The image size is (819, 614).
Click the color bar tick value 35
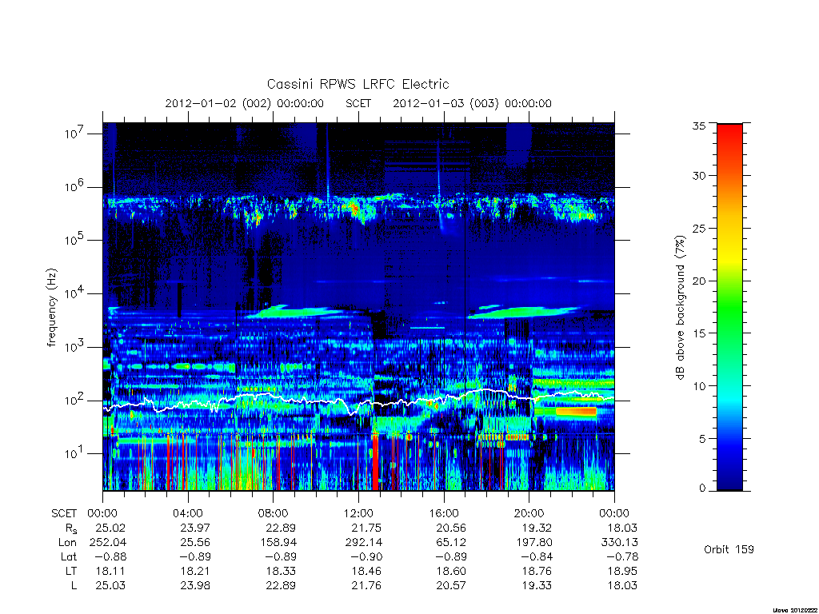coord(699,126)
